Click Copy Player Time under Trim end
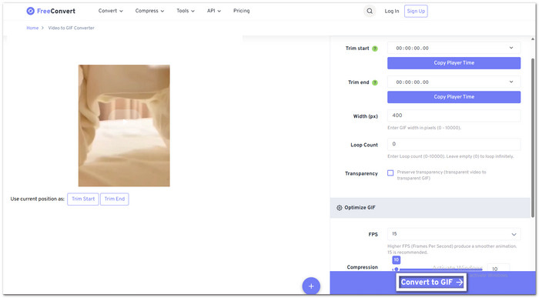The height and width of the screenshot is (298, 539). click(454, 97)
